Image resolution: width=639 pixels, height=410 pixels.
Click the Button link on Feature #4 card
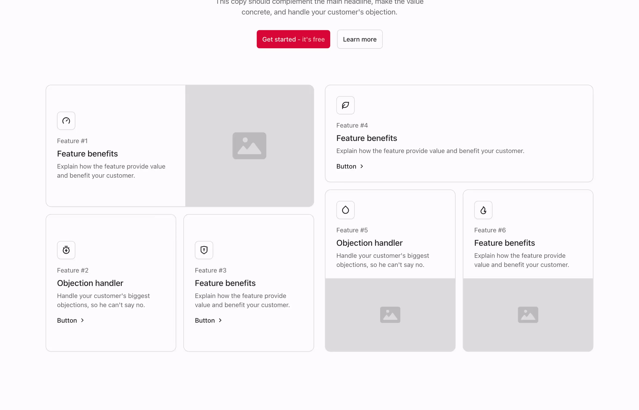pyautogui.click(x=346, y=166)
